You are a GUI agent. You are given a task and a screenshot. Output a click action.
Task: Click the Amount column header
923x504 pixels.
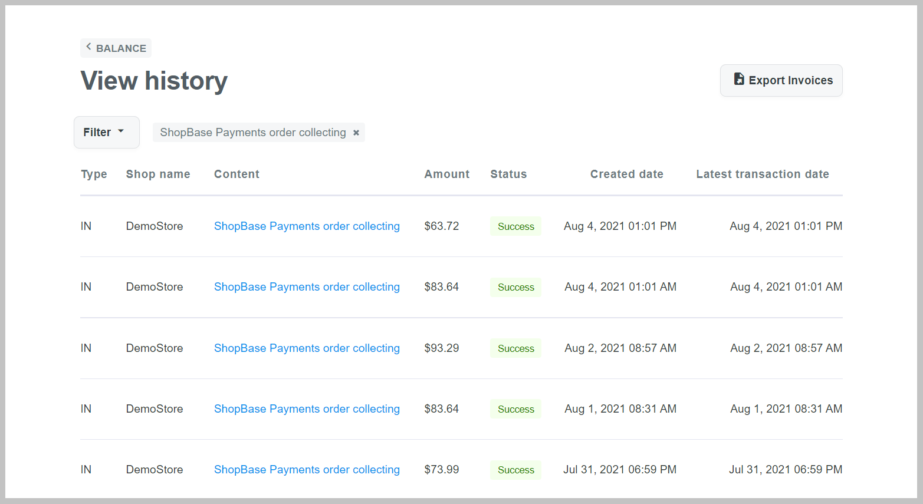click(x=447, y=174)
